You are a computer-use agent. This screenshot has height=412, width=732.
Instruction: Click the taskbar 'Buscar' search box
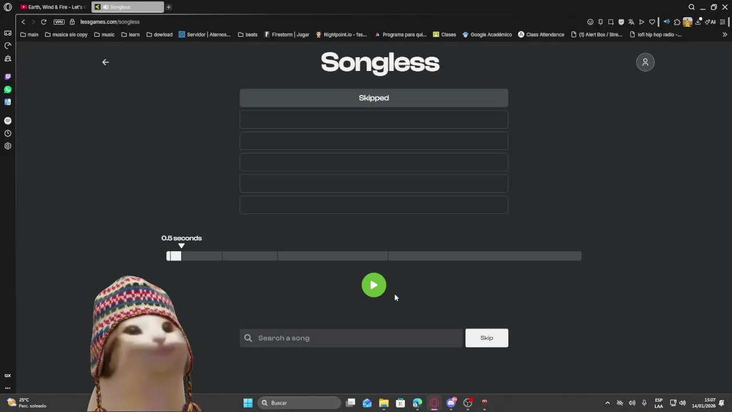[299, 403]
